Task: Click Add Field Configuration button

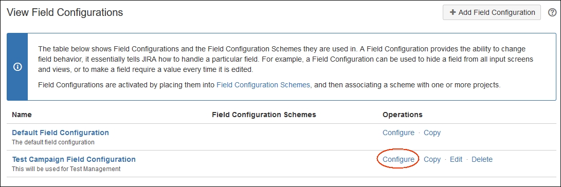Action: pos(492,12)
